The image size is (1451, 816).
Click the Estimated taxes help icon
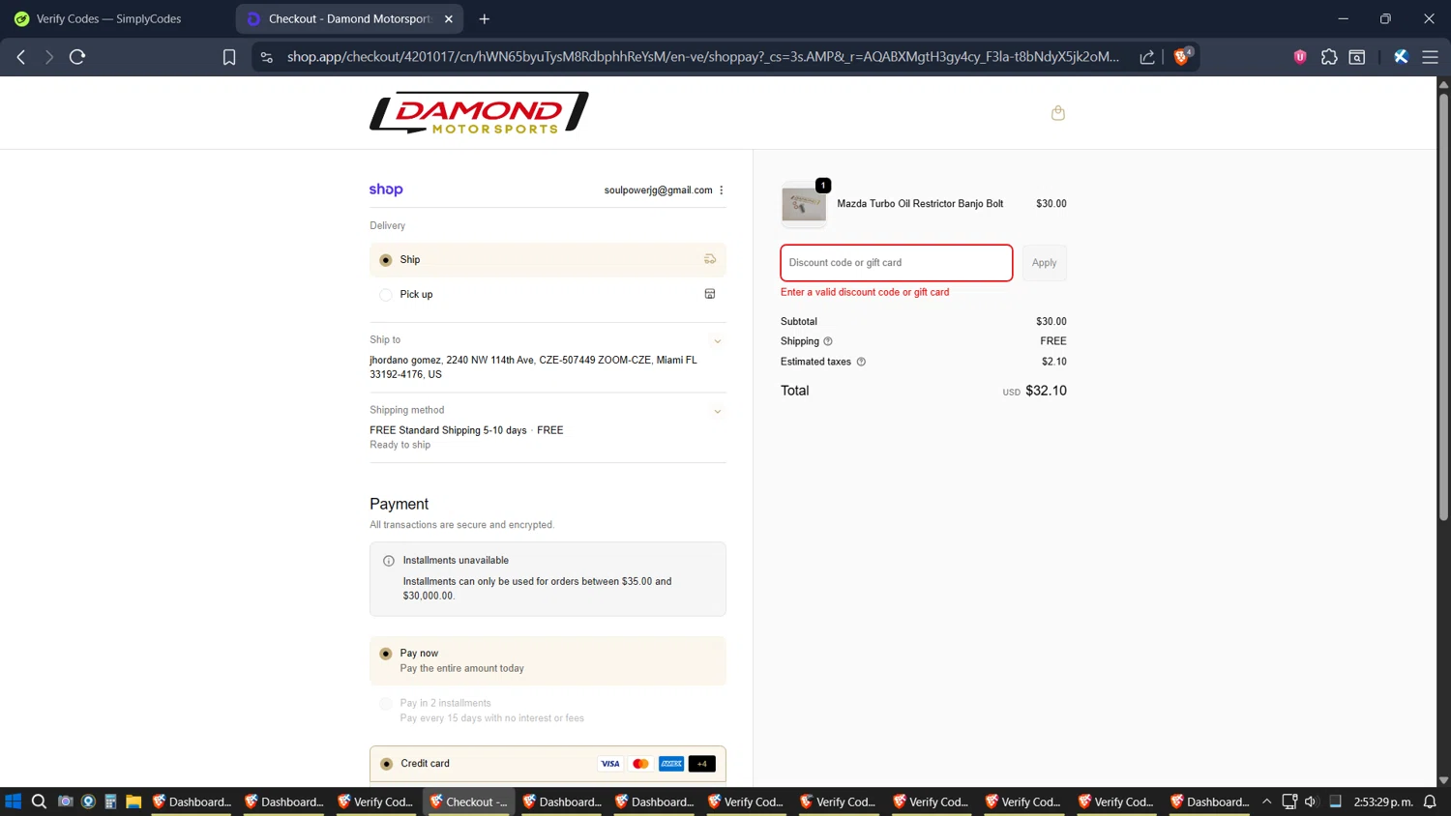click(861, 362)
